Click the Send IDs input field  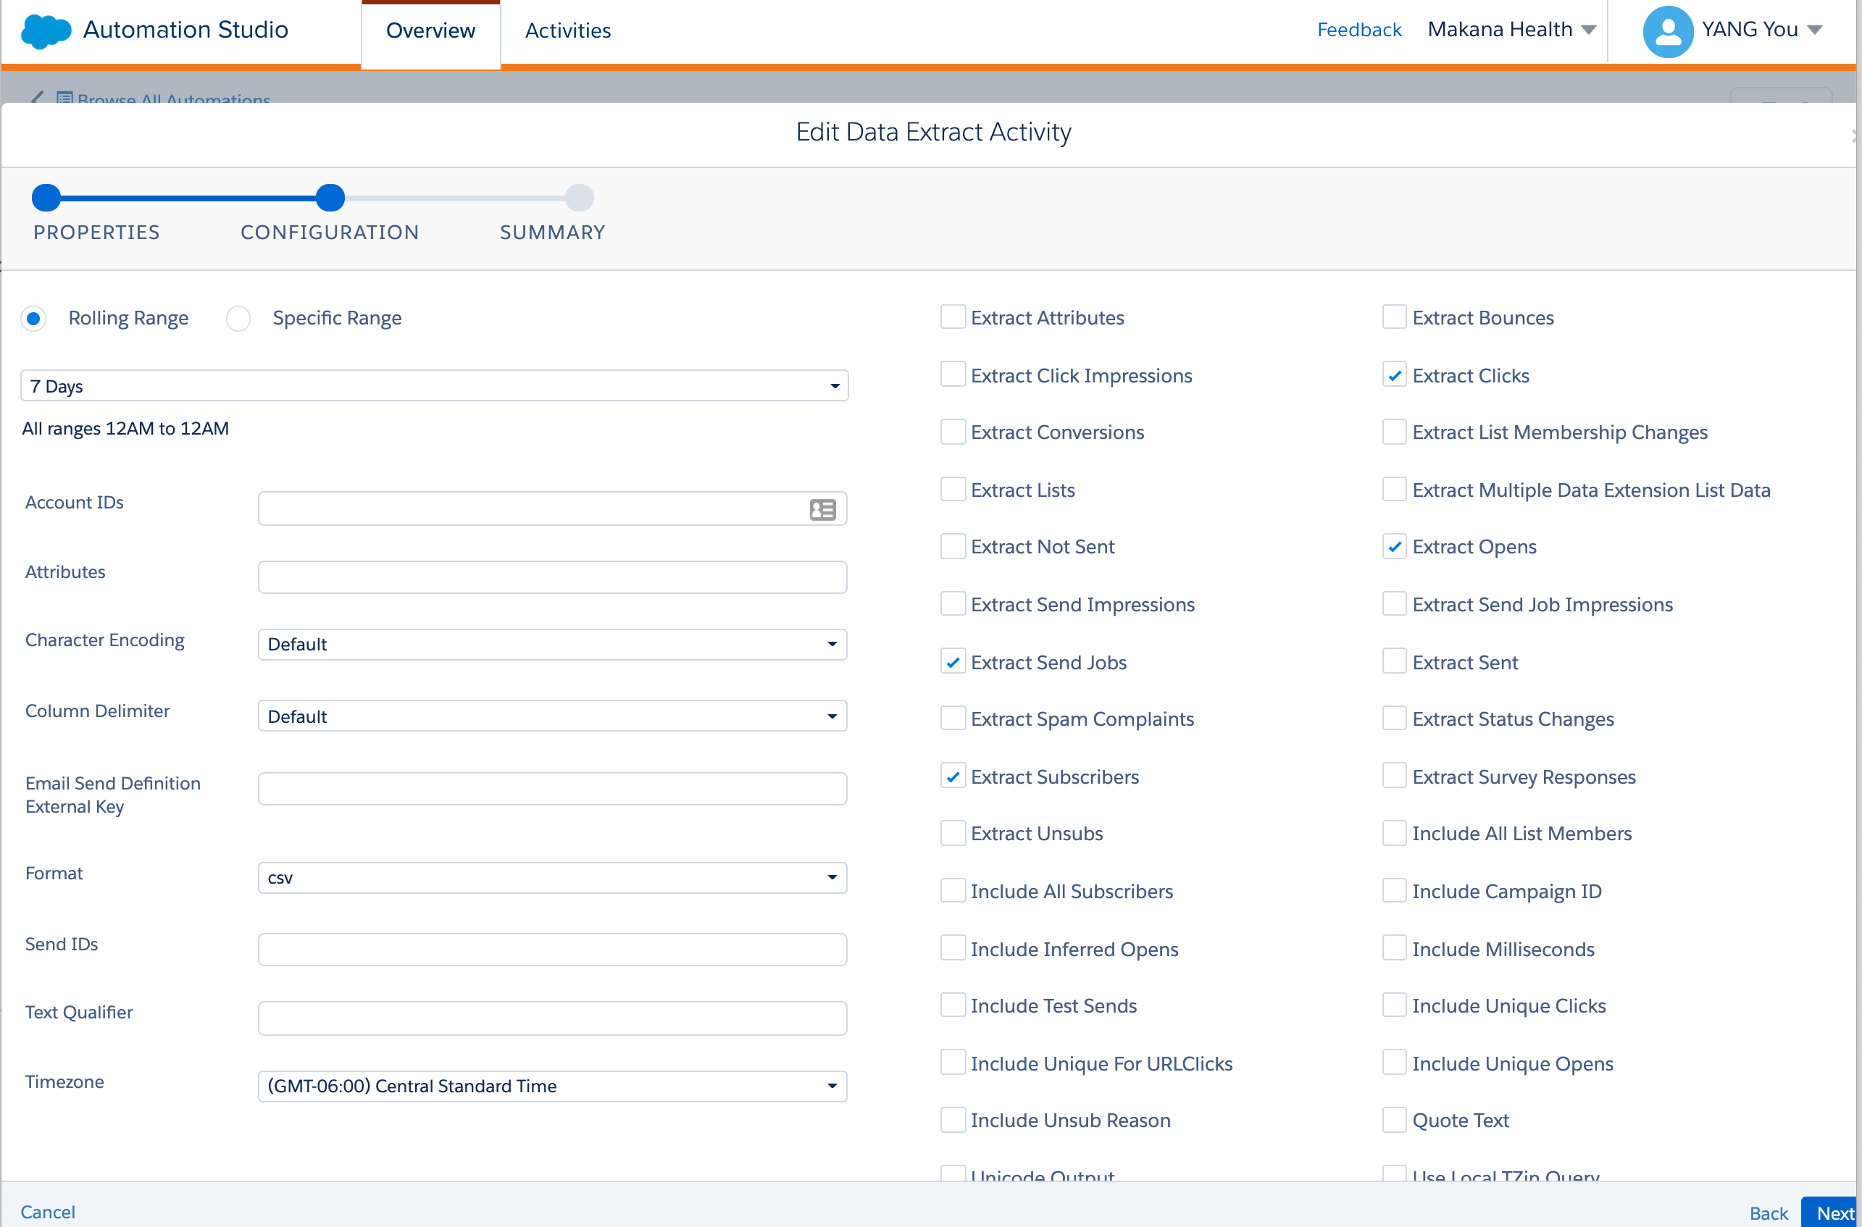(x=552, y=949)
